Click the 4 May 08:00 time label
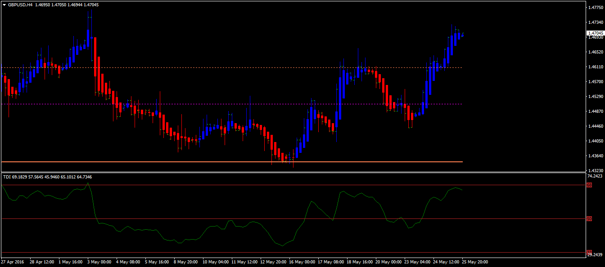Image resolution: width=605 pixels, height=267 pixels. point(129,262)
